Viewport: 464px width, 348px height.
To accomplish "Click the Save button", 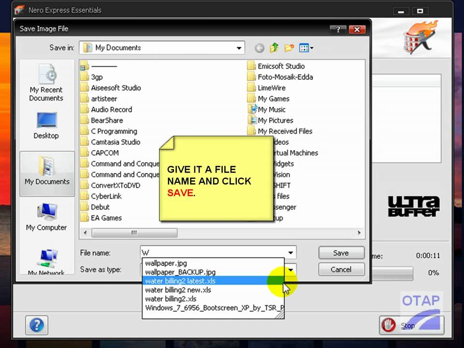I will pyautogui.click(x=341, y=252).
